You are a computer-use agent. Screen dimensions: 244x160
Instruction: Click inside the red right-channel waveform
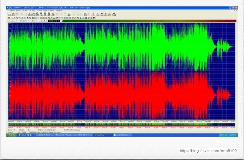coord(122,95)
